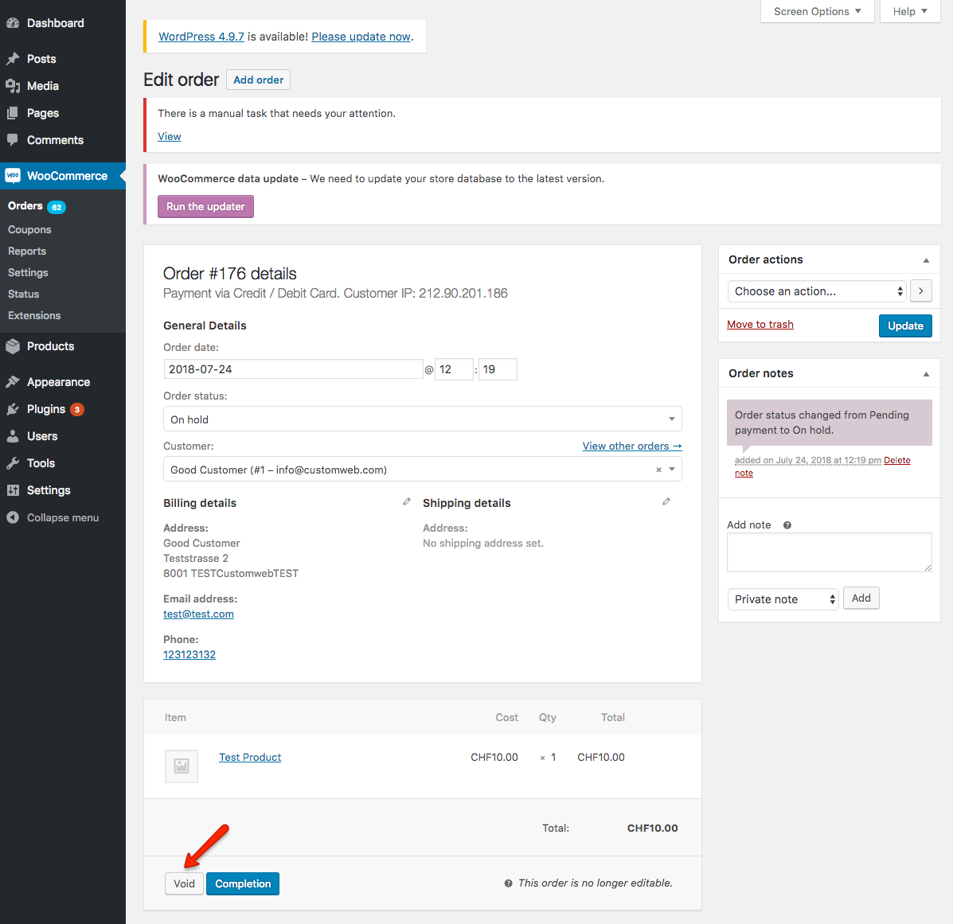Open the Choose an action dropdown
This screenshot has width=953, height=924.
[x=816, y=290]
